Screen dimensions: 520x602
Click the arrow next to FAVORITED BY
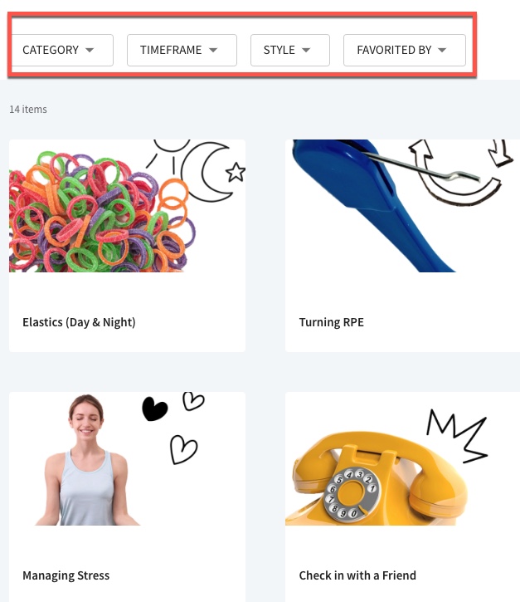tap(442, 50)
